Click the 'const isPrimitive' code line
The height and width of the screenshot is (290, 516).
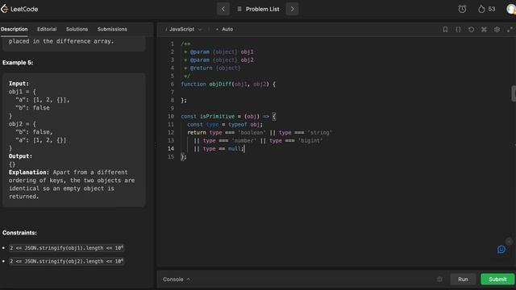[228, 116]
